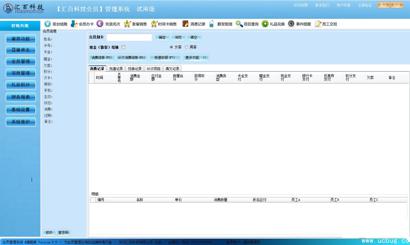410x245 pixels.
Task: Open 项目查询 magnifier icon
Action: 239,24
